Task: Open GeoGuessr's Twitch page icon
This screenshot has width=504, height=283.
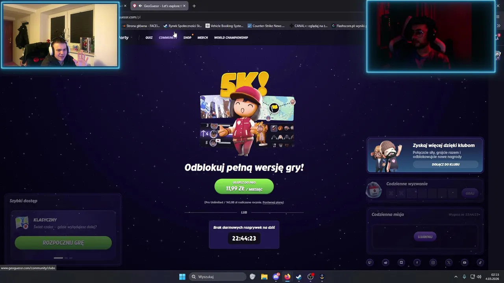Action: click(370, 263)
